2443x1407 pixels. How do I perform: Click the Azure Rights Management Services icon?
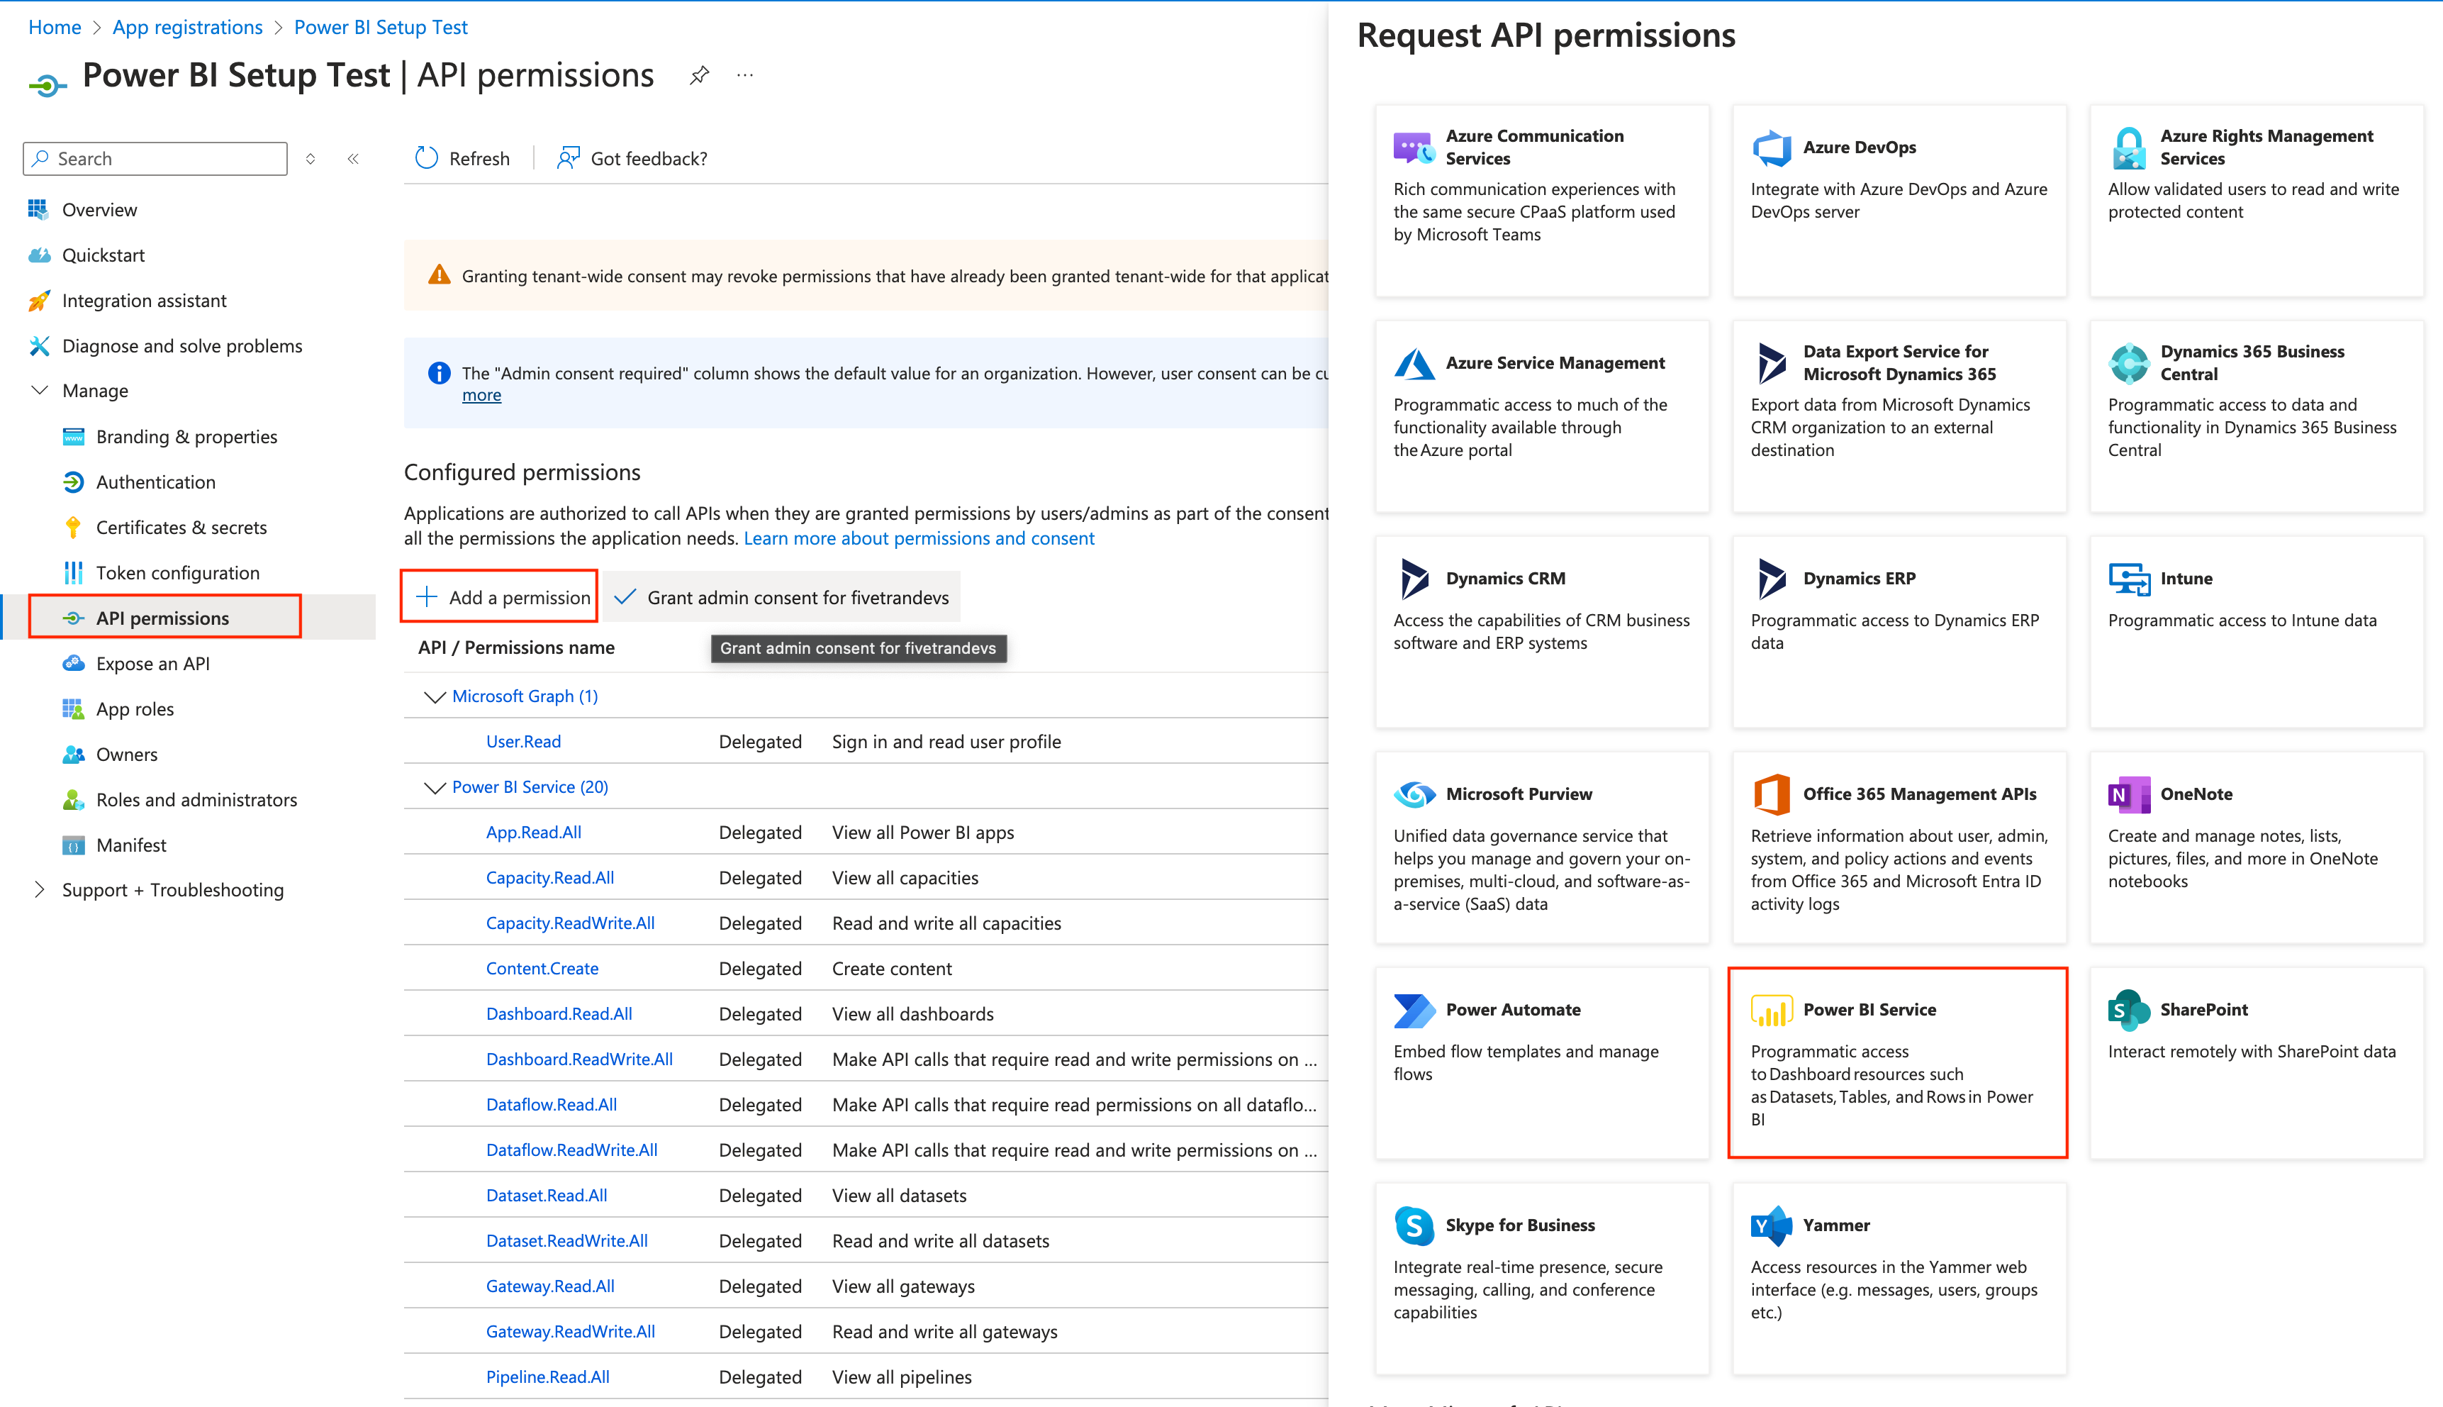point(2129,148)
